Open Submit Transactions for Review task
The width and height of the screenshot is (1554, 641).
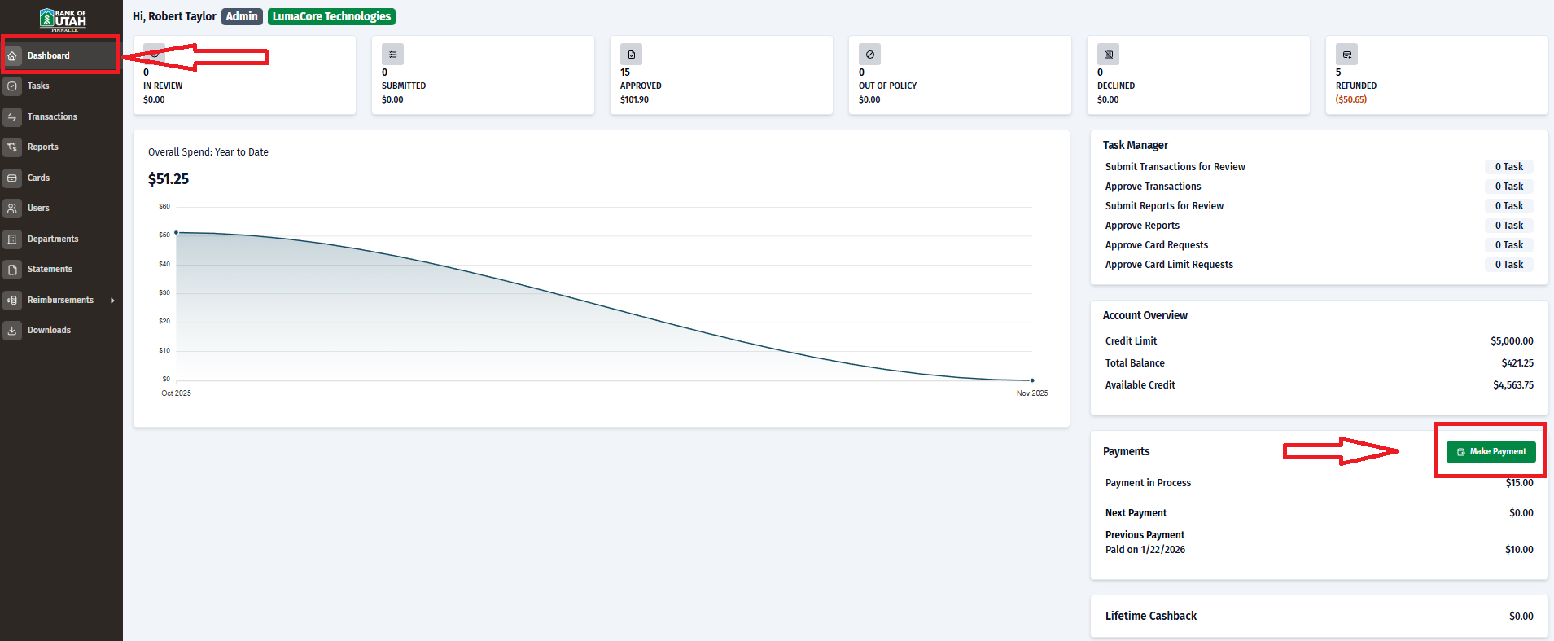coord(1175,167)
